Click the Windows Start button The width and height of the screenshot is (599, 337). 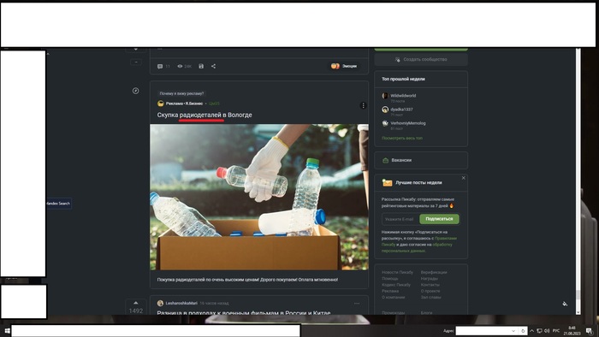tap(6, 331)
